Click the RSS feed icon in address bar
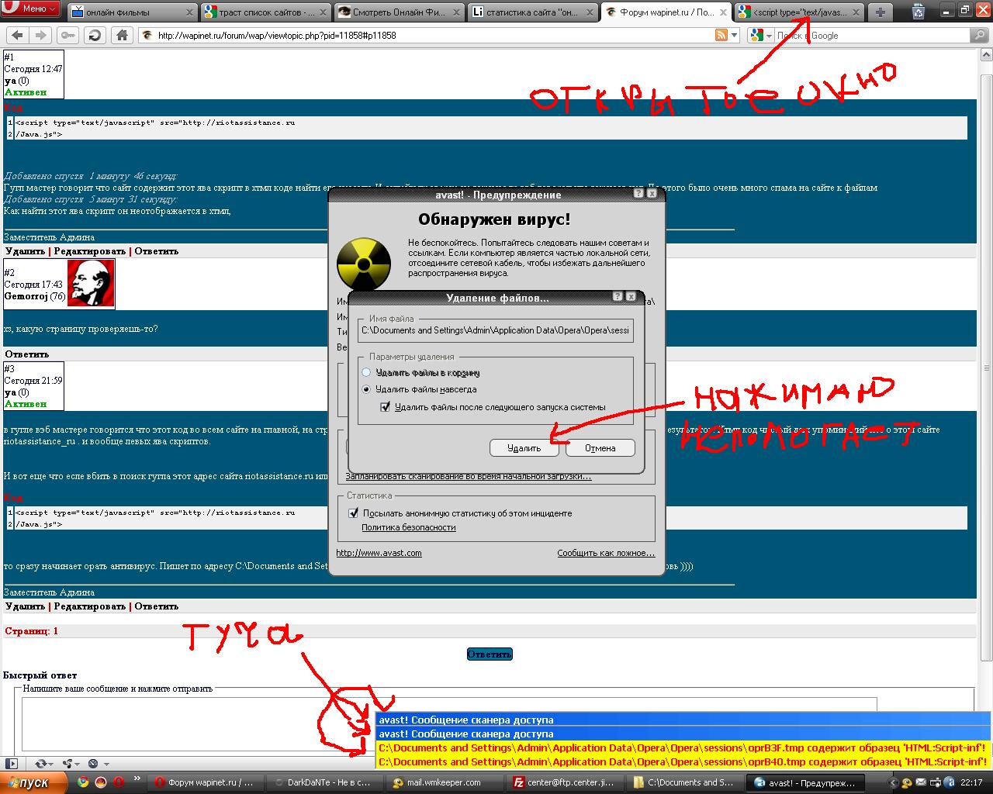The height and width of the screenshot is (794, 993). (721, 35)
